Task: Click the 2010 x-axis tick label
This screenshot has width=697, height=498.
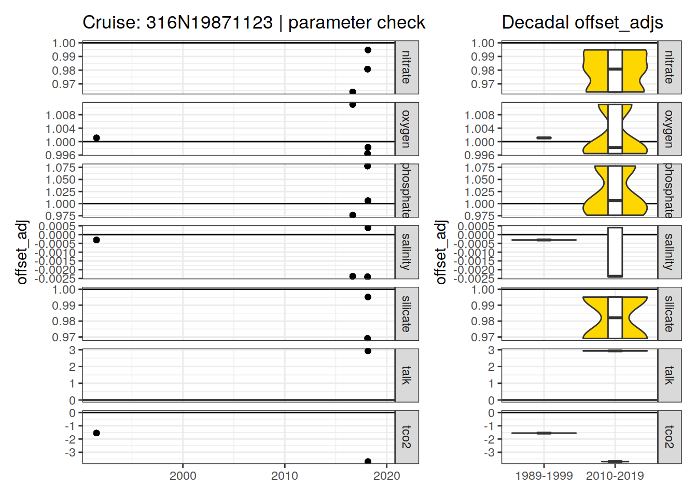Action: pos(284,476)
